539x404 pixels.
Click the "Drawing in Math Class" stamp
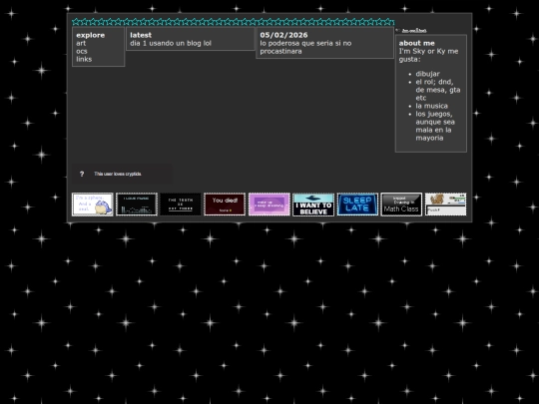(x=401, y=204)
